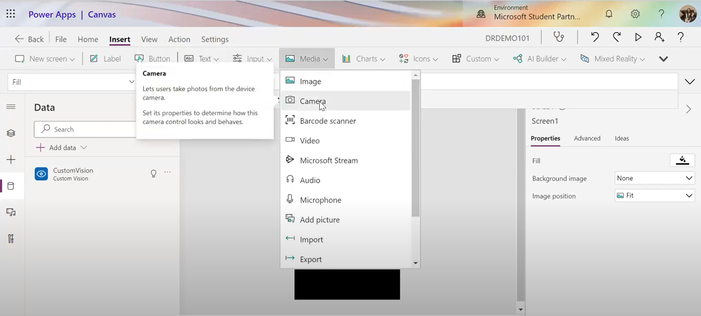The image size is (701, 316).
Task: Choose Microphone in the Media menu
Action: click(x=345, y=200)
